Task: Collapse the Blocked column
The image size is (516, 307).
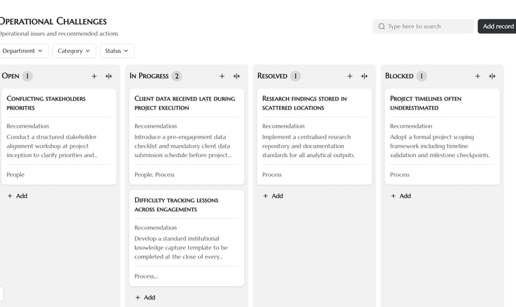Action: 492,77
